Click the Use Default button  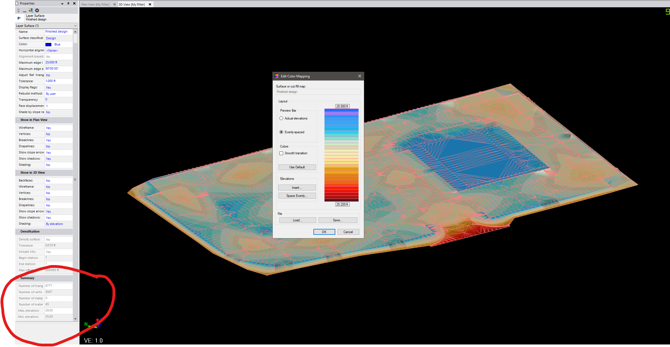coord(297,167)
